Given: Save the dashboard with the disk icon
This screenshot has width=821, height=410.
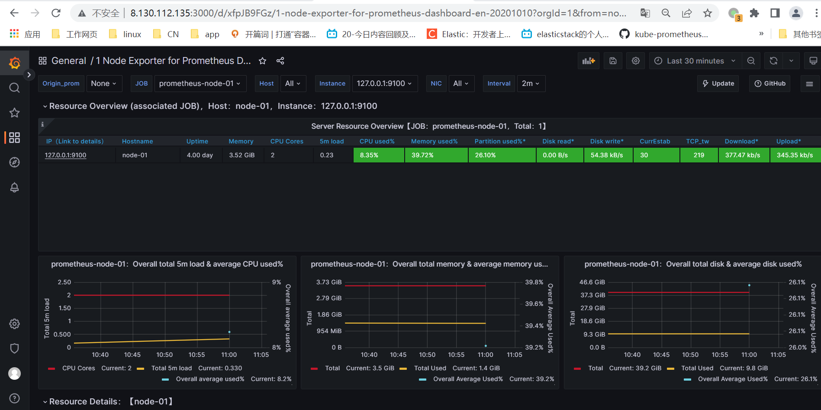Looking at the screenshot, I should point(613,61).
